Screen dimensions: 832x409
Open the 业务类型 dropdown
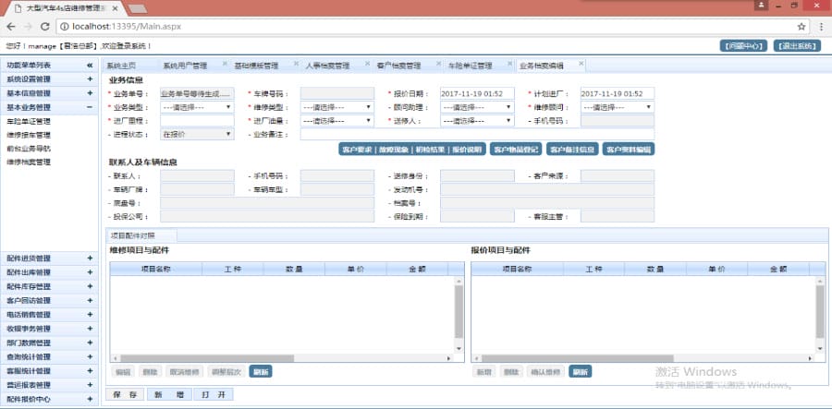[196, 107]
